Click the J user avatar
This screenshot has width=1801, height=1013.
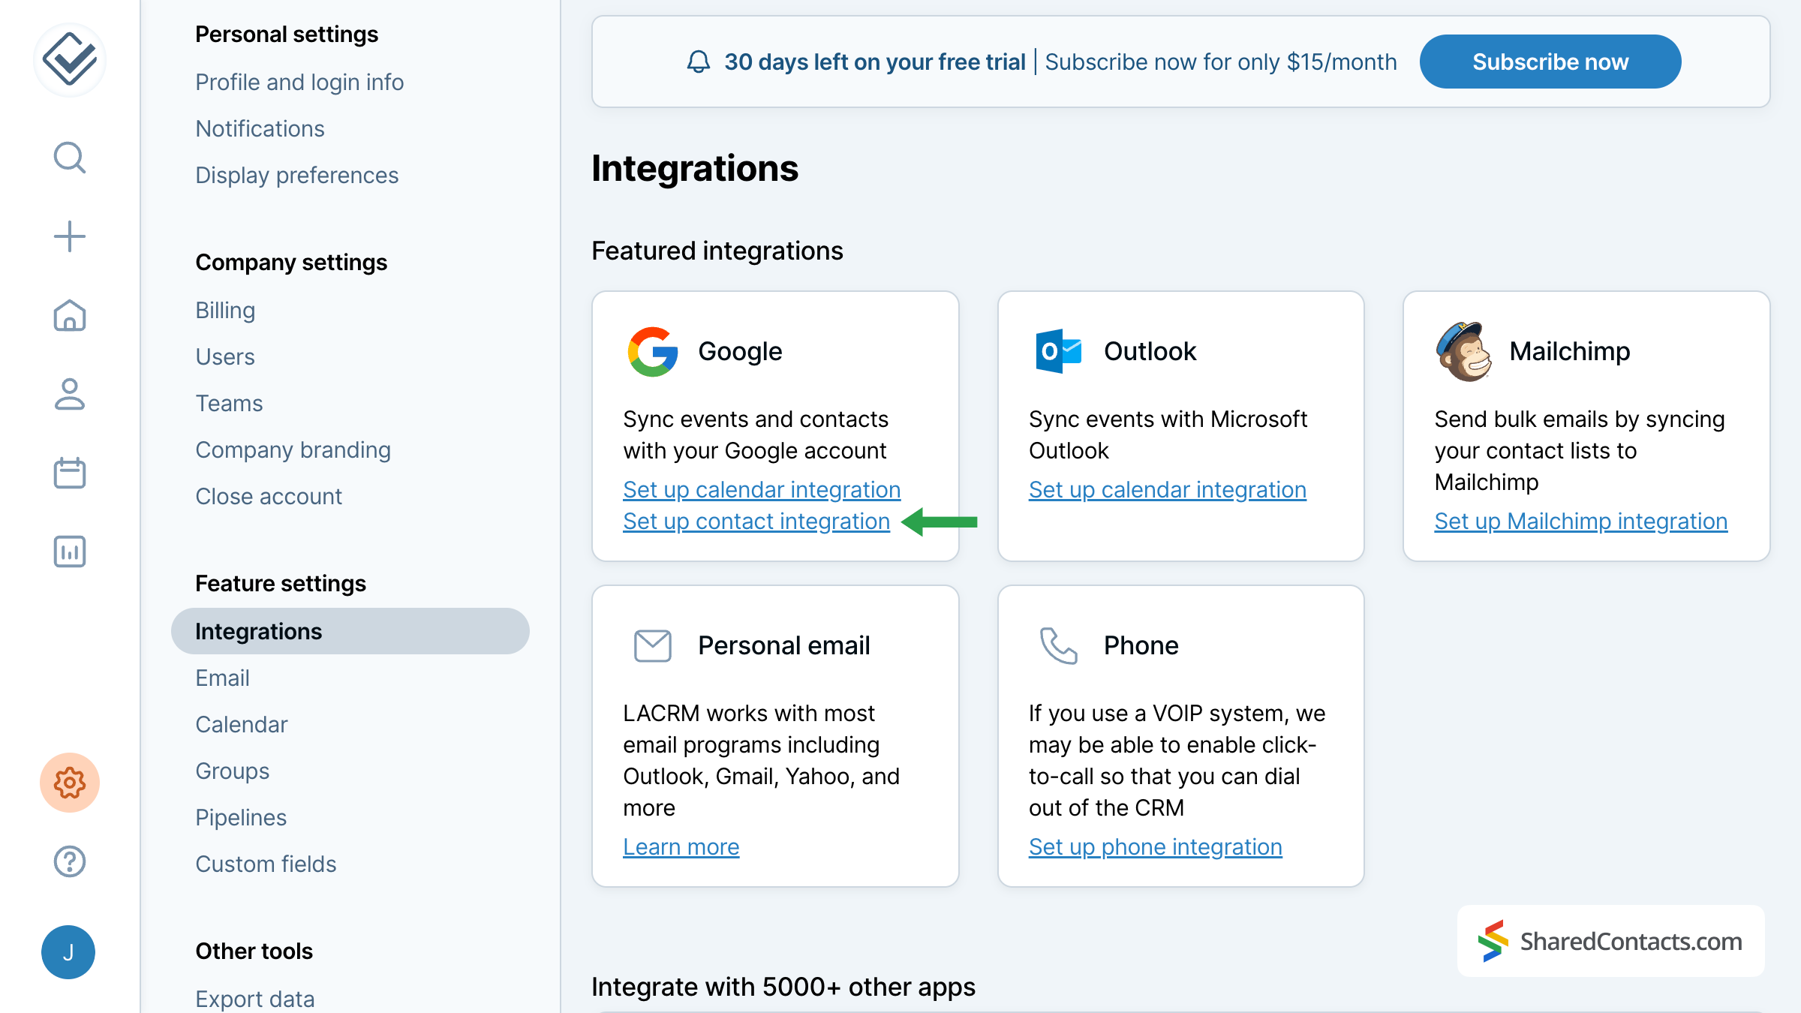click(68, 952)
